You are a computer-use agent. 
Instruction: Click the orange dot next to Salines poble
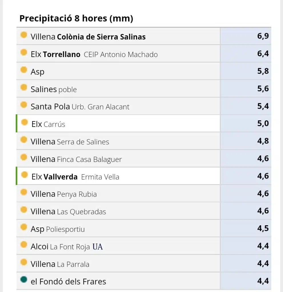[24, 87]
